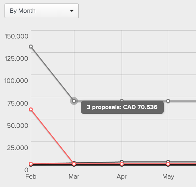This screenshot has width=196, height=187.
Task: Select the gray line data point at Apr
Action: click(x=122, y=100)
